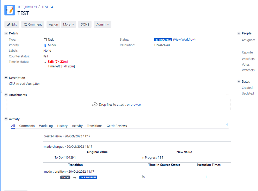Click the Comment button

[x=33, y=24]
